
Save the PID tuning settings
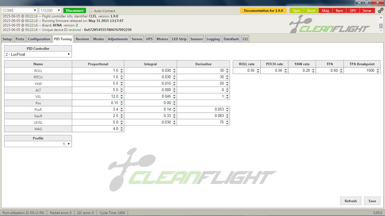coord(372,201)
